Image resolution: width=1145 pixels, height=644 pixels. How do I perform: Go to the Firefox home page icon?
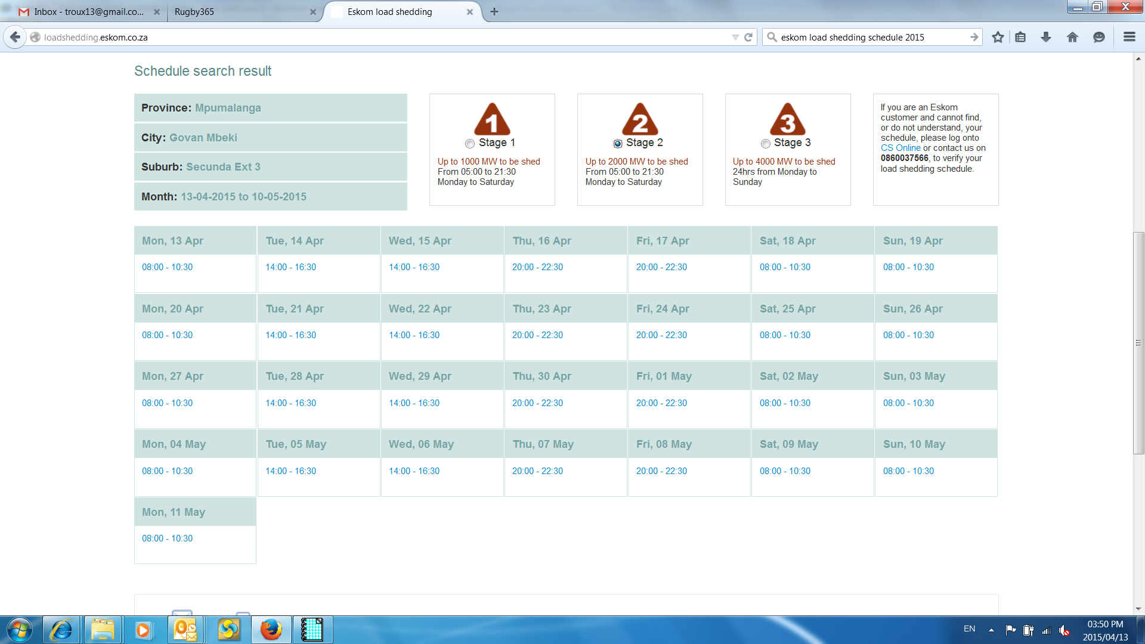coord(1072,37)
